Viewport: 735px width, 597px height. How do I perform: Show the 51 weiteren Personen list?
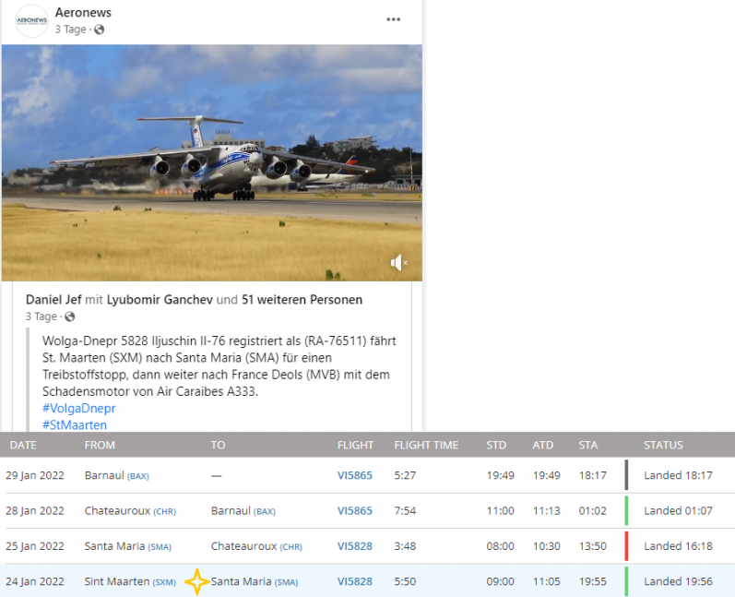point(302,300)
